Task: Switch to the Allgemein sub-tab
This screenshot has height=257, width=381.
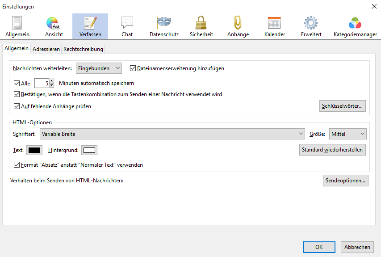Action: 16,48
